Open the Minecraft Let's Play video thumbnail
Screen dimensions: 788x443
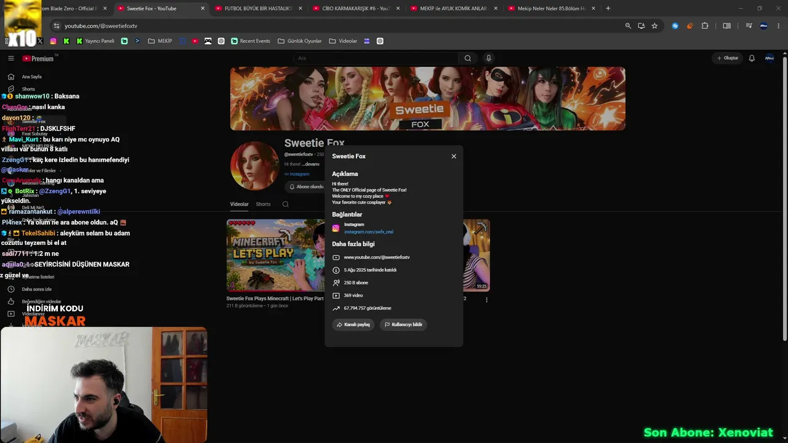click(x=276, y=255)
